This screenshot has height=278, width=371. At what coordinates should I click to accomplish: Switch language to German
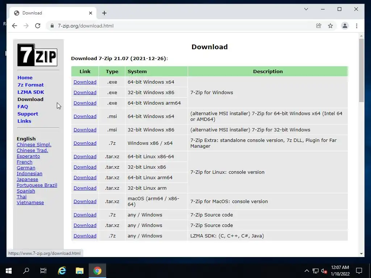(26, 168)
